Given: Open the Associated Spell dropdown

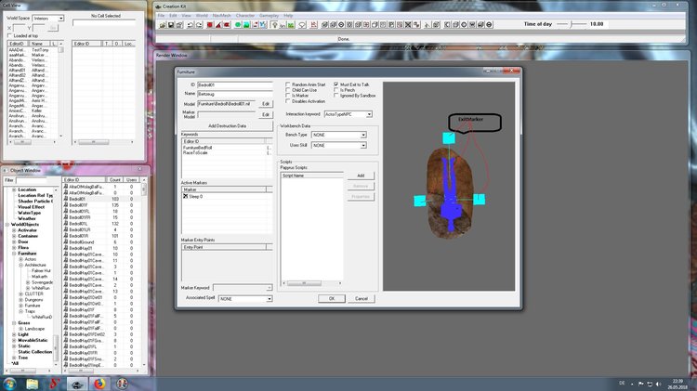Looking at the screenshot, I should [x=269, y=298].
